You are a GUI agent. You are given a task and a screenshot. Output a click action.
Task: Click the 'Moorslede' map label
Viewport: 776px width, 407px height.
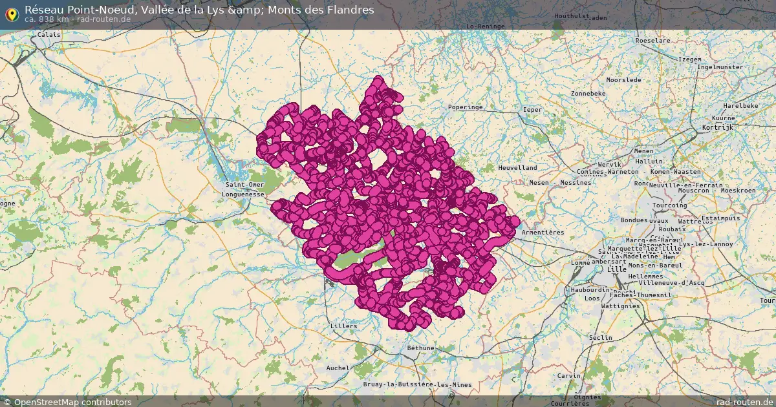pyautogui.click(x=624, y=80)
